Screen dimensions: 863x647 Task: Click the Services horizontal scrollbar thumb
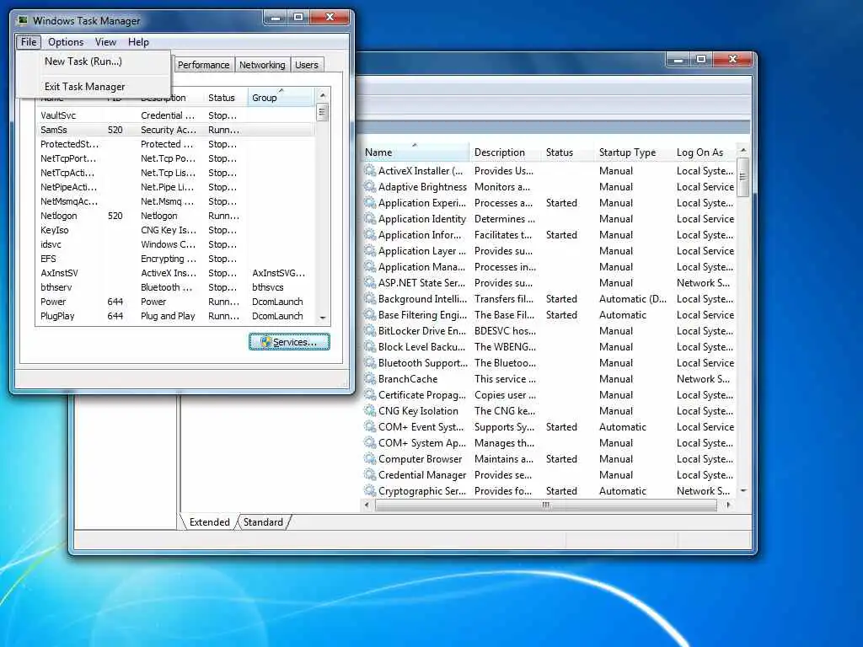[545, 505]
